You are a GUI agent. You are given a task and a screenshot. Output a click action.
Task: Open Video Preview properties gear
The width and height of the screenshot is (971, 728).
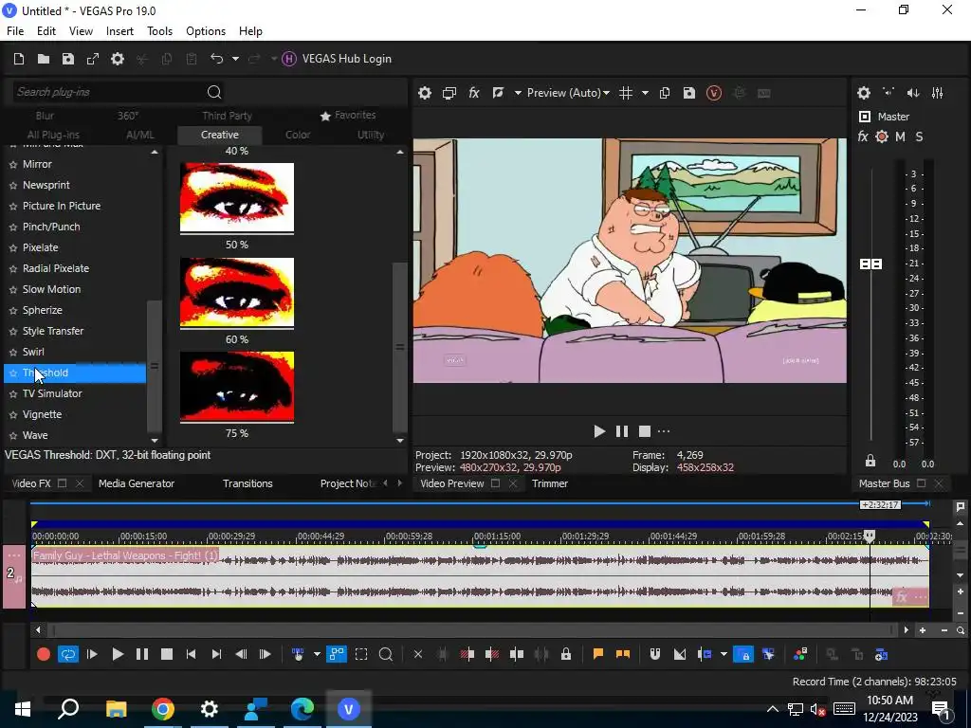pos(425,93)
